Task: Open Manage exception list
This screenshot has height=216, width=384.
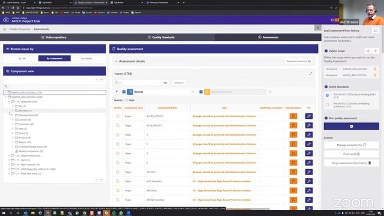Action: [352, 145]
